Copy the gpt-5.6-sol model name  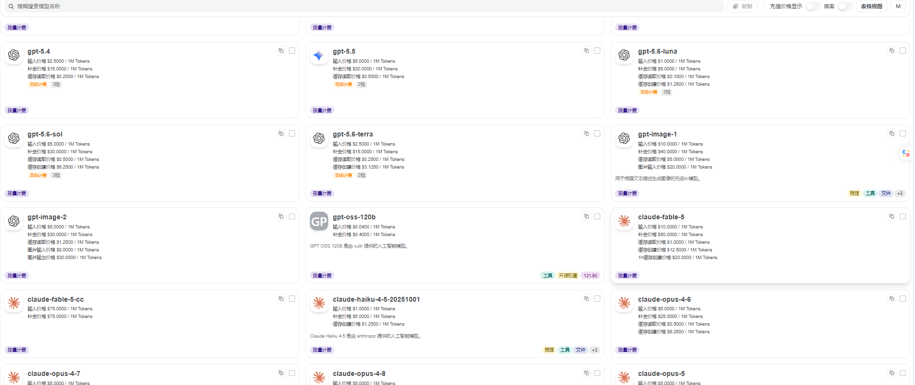pyautogui.click(x=281, y=134)
